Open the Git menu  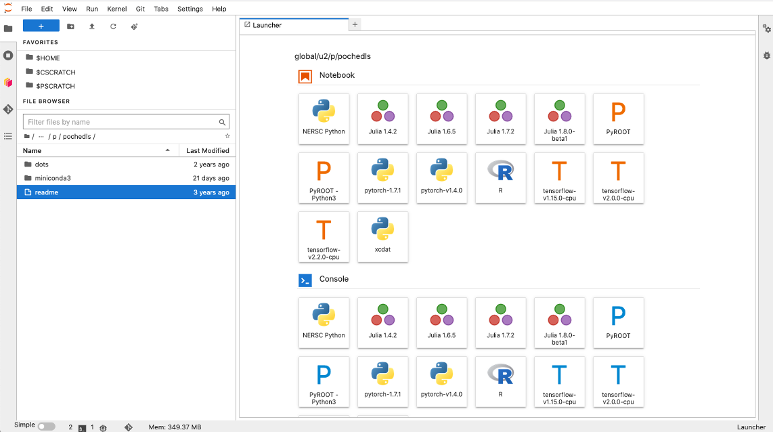(x=141, y=9)
